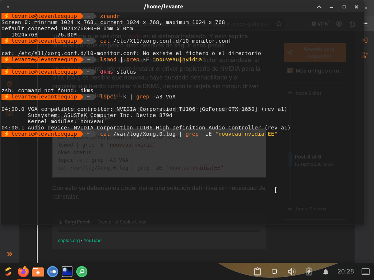The width and height of the screenshot is (374, 280).
Task: Click the 'Kernel modules: nouveau' line
Action: click(65, 121)
